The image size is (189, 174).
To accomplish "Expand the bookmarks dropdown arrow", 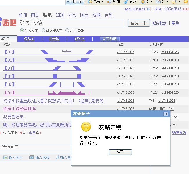I will (102, 1).
